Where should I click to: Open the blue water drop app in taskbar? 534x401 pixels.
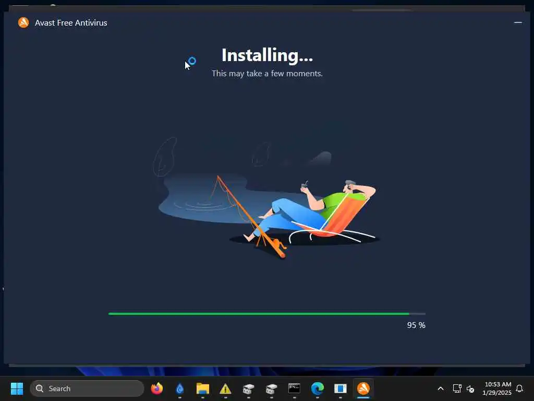180,388
